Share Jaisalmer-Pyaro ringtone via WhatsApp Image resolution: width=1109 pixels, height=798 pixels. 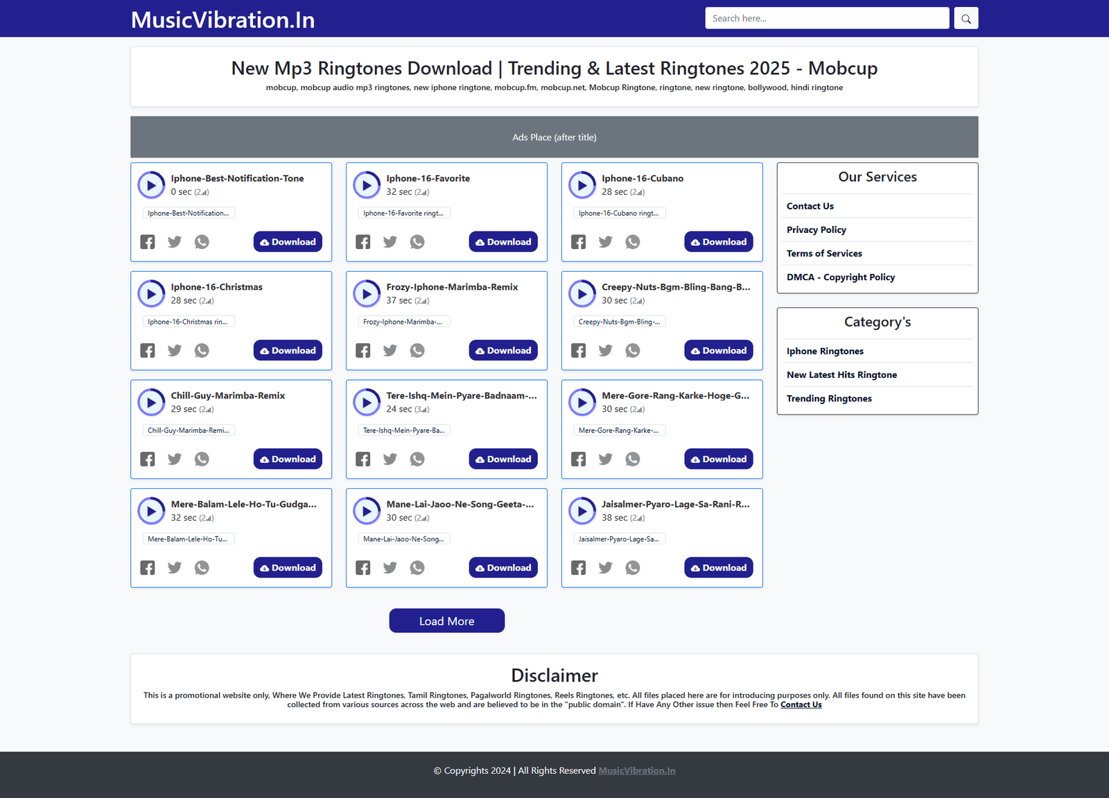(633, 568)
